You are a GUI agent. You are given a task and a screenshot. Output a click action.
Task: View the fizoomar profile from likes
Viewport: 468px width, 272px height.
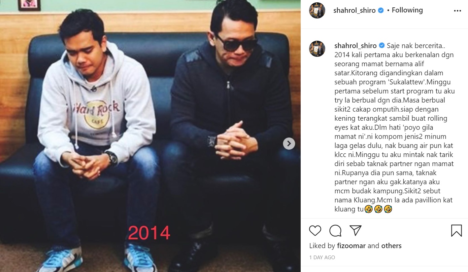coord(351,246)
